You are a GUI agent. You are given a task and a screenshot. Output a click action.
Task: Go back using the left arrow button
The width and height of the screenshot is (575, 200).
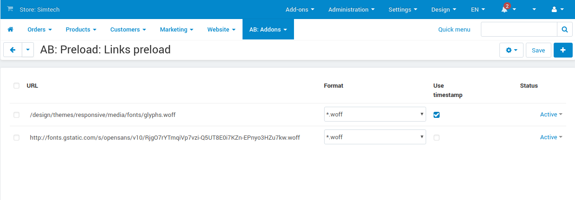pos(13,50)
